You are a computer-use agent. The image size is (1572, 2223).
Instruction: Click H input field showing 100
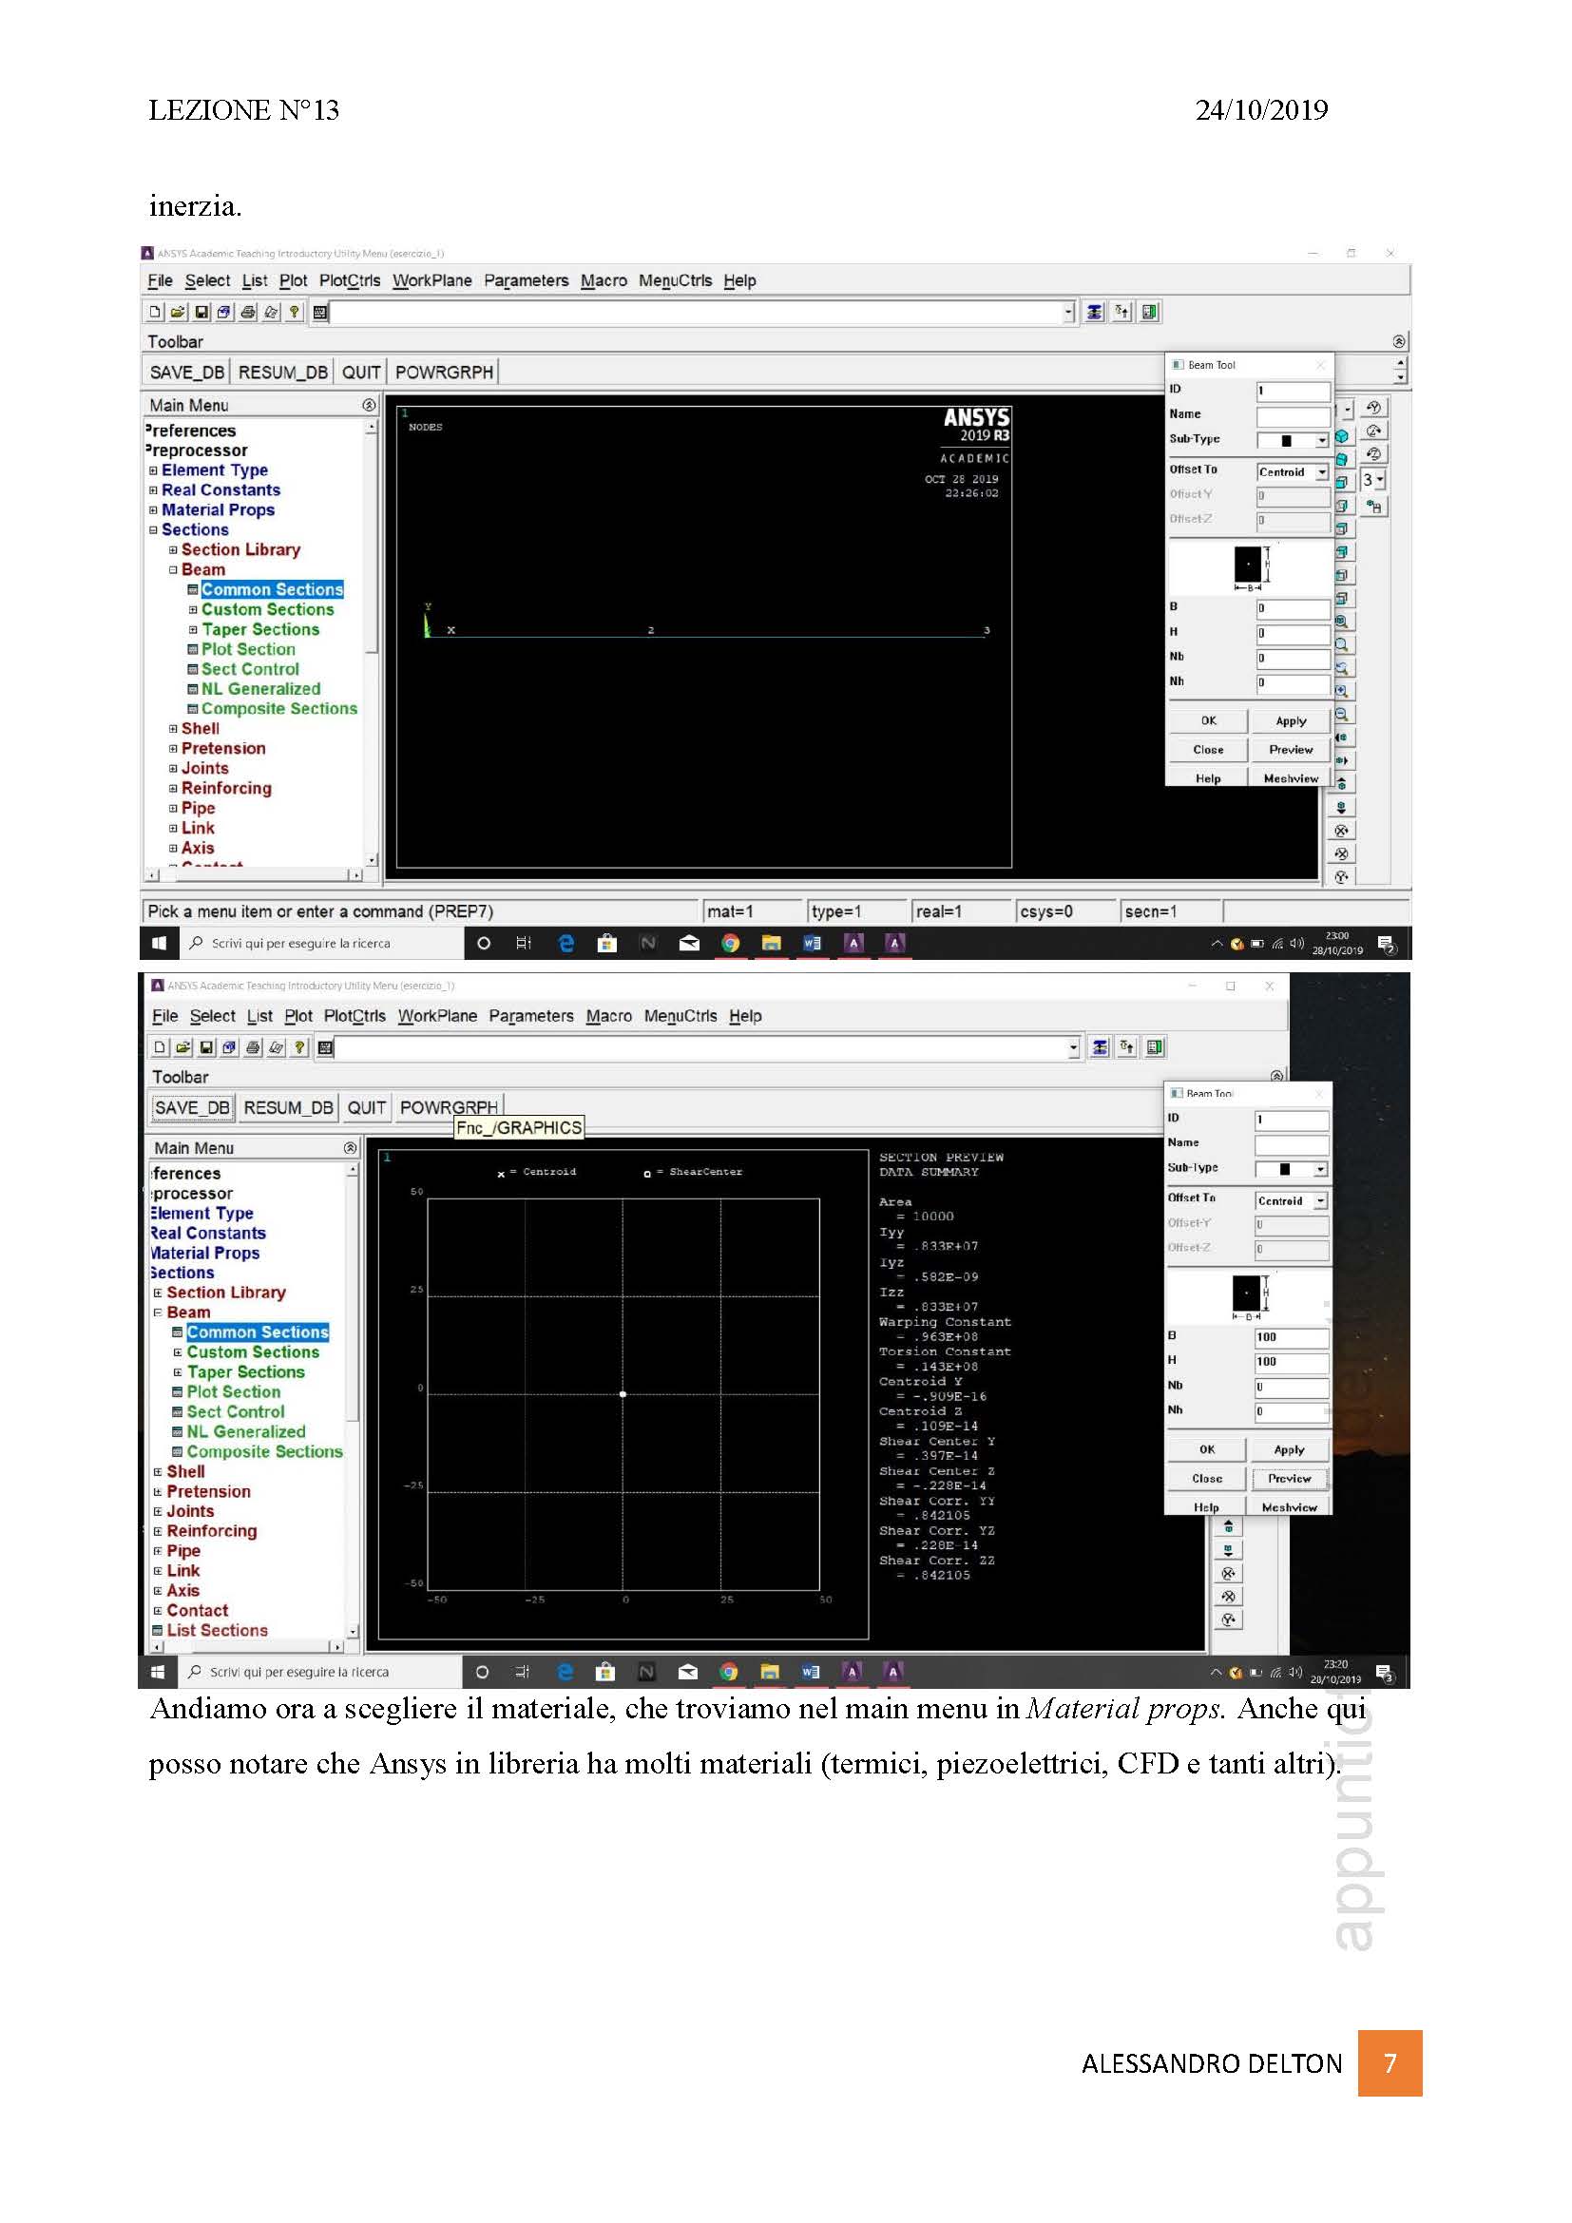[1292, 1362]
